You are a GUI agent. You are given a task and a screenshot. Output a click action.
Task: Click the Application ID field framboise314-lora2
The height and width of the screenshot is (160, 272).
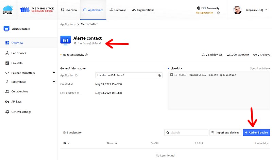pyautogui.click(x=126, y=75)
